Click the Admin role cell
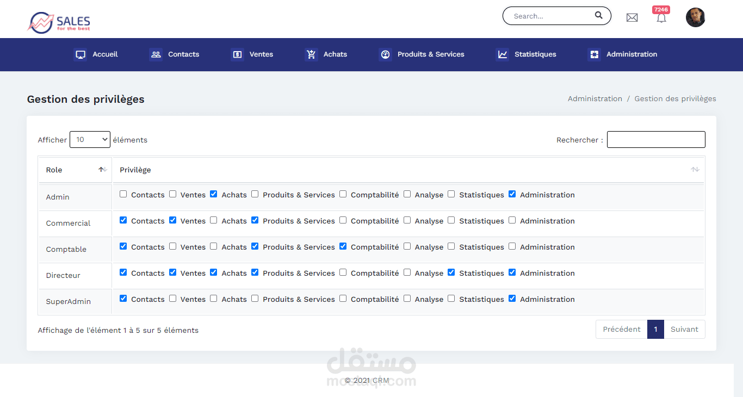 [75, 197]
